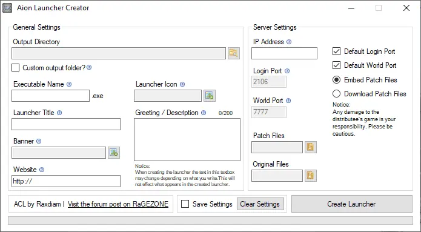This screenshot has height=232, width=421.
Task: Click the Greeting / Description text area
Action: 187,140
